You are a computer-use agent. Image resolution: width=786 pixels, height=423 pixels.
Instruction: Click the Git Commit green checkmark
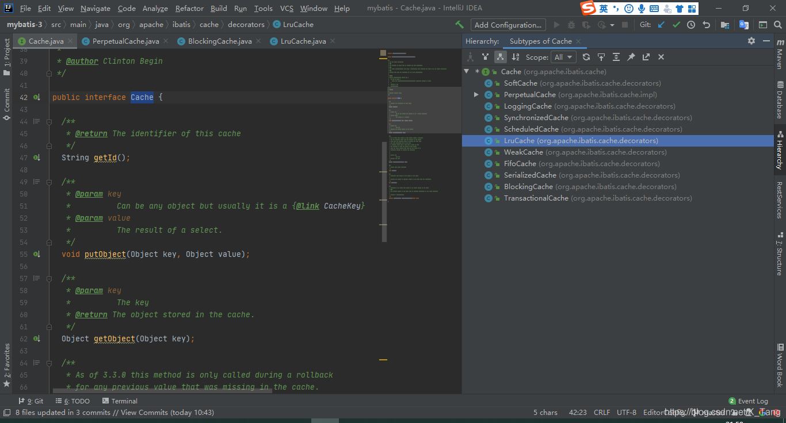pos(676,25)
